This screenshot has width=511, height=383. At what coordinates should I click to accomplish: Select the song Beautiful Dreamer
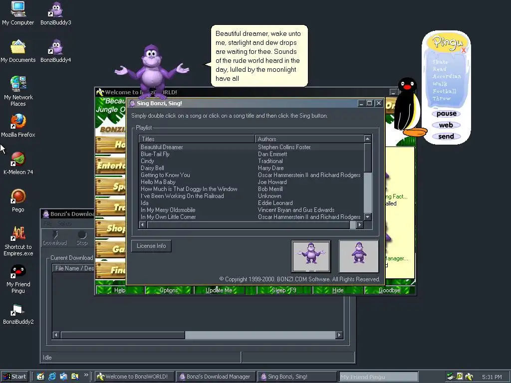coord(252,147)
